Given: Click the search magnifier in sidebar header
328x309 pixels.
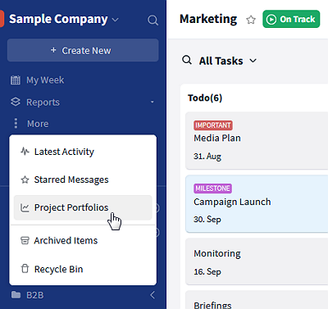Looking at the screenshot, I should coord(153,20).
